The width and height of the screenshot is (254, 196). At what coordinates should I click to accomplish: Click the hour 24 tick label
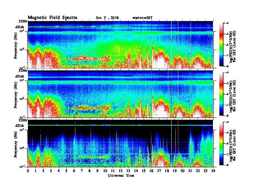coord(213,171)
